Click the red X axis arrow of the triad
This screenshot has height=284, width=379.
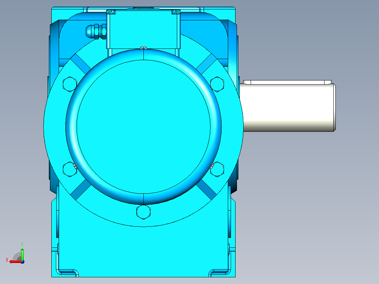coord(15,262)
